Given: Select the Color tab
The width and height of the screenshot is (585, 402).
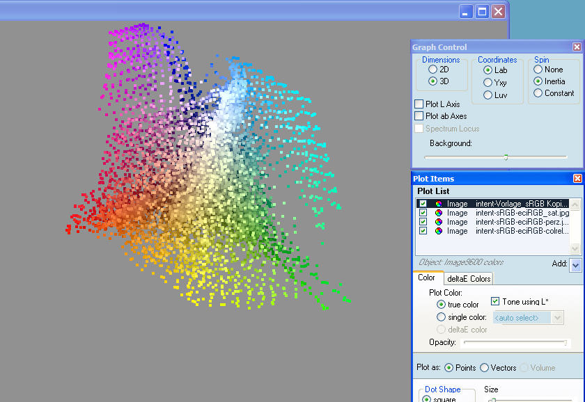Looking at the screenshot, I should pyautogui.click(x=426, y=278).
